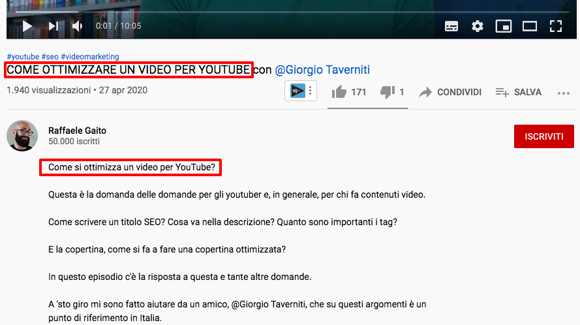This screenshot has width=580, height=325.
Task: Click description line 'Come si ottimizza un video'
Action: pyautogui.click(x=132, y=167)
